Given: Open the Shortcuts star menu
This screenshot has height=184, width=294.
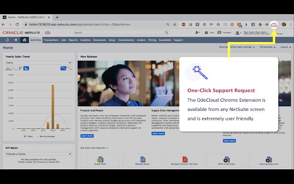Looking at the screenshot, I should coord(16,40).
